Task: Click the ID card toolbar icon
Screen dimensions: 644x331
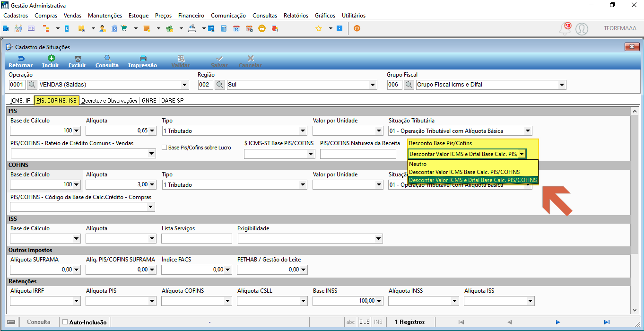Action: coord(31,28)
